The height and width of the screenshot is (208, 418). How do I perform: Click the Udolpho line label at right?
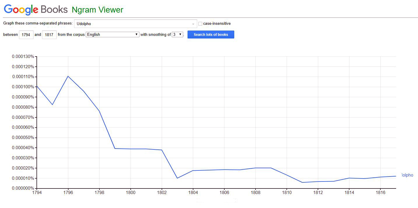(x=407, y=175)
